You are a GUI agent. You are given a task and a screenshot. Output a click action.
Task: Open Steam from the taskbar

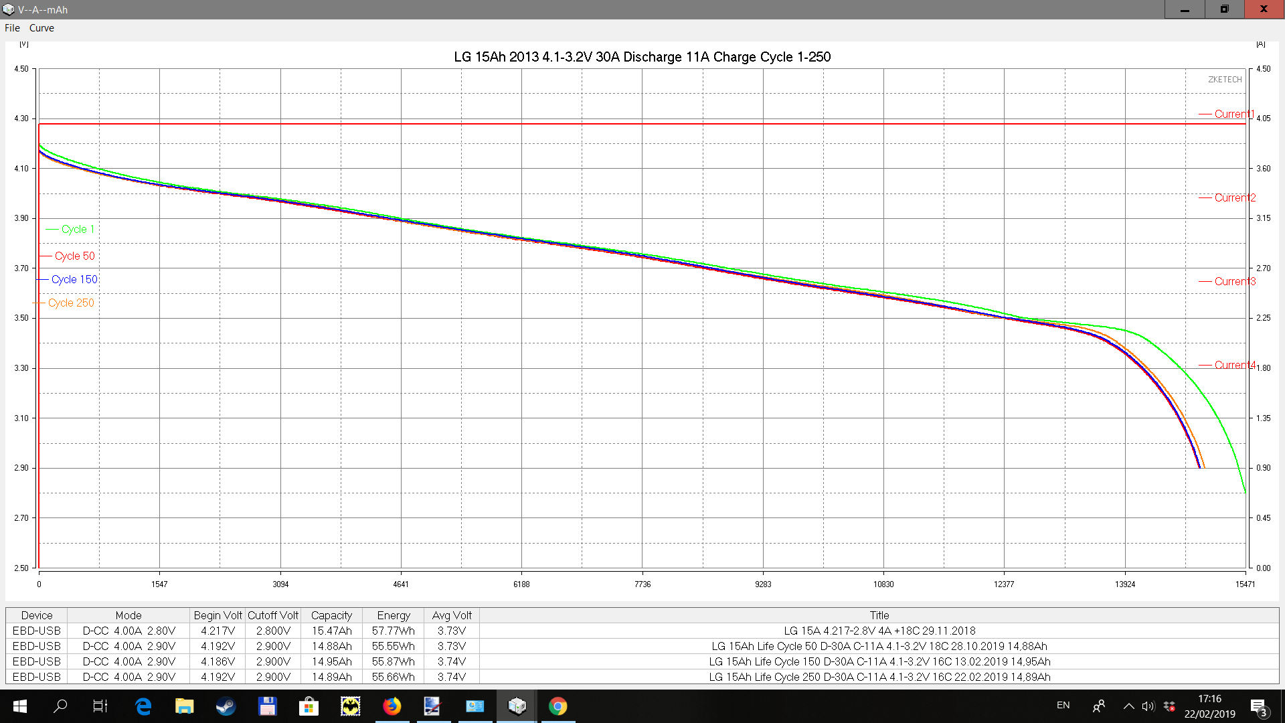pos(226,706)
